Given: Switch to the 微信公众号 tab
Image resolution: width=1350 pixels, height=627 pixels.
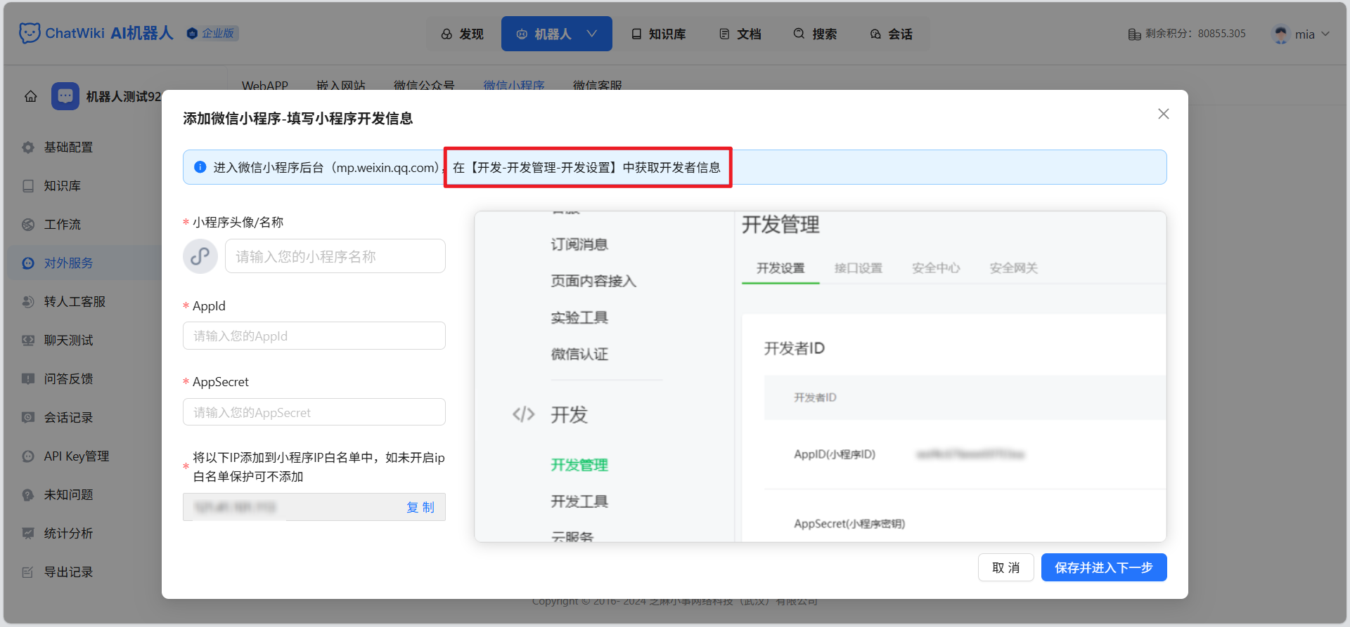Looking at the screenshot, I should click(x=424, y=85).
